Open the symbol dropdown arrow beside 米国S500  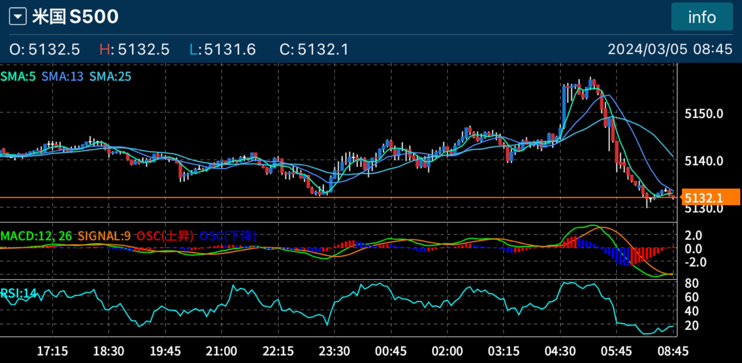point(18,17)
